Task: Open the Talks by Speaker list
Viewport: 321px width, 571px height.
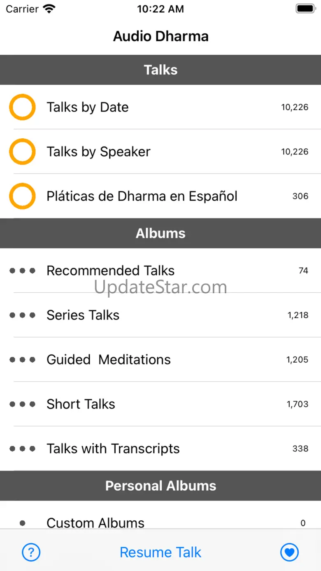Action: [98, 151]
